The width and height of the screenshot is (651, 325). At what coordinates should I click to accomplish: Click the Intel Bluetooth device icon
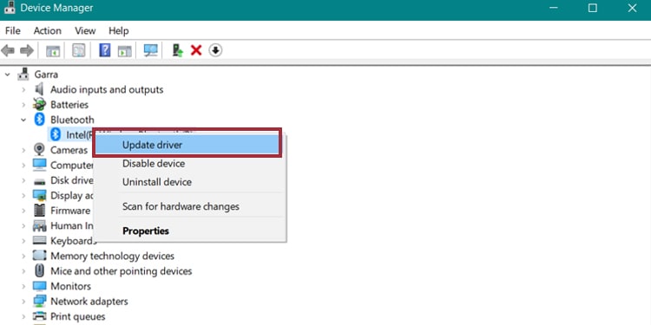point(56,134)
